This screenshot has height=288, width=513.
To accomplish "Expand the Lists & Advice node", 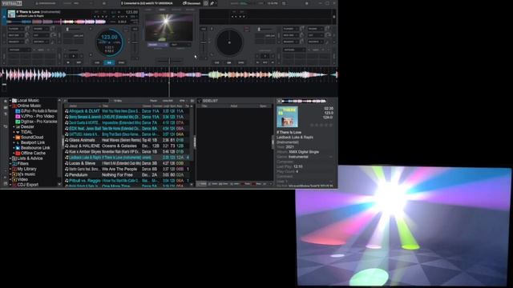I will click(x=10, y=158).
